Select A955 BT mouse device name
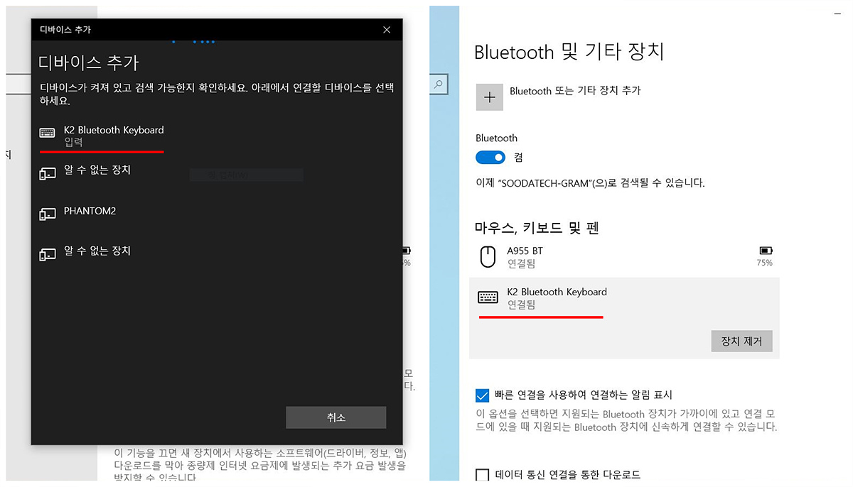 pos(525,251)
